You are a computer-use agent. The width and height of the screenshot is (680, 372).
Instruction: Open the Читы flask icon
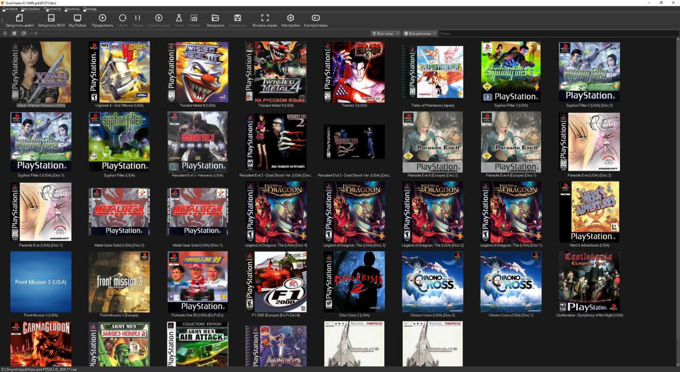click(179, 18)
